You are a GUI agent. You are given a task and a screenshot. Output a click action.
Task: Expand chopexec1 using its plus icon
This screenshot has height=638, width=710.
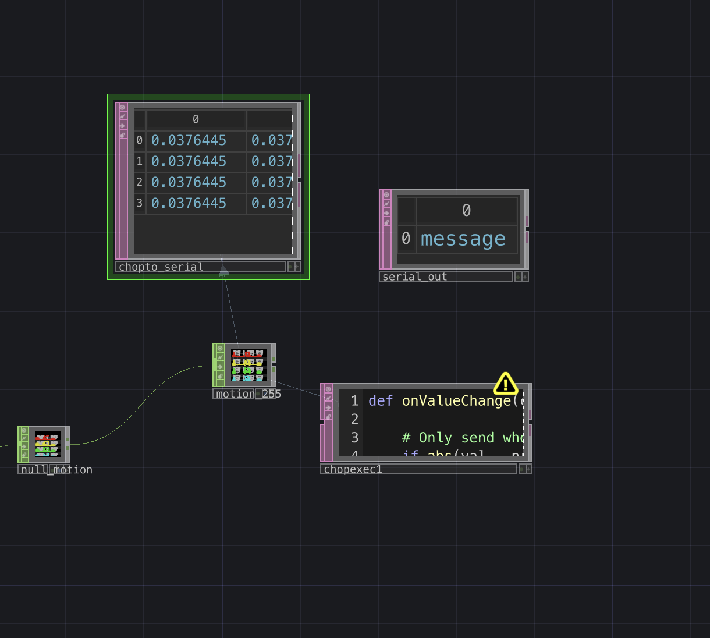[x=528, y=469]
